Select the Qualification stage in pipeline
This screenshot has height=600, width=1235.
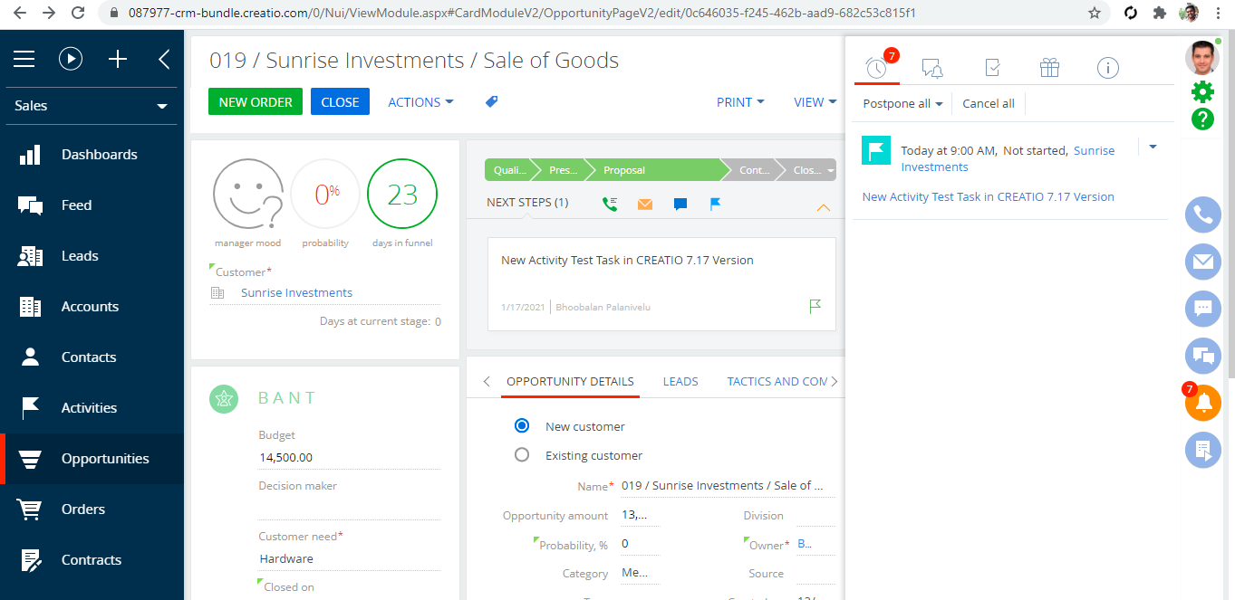(510, 170)
